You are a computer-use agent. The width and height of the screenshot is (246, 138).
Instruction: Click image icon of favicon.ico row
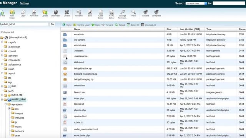pyautogui.click(x=65, y=92)
